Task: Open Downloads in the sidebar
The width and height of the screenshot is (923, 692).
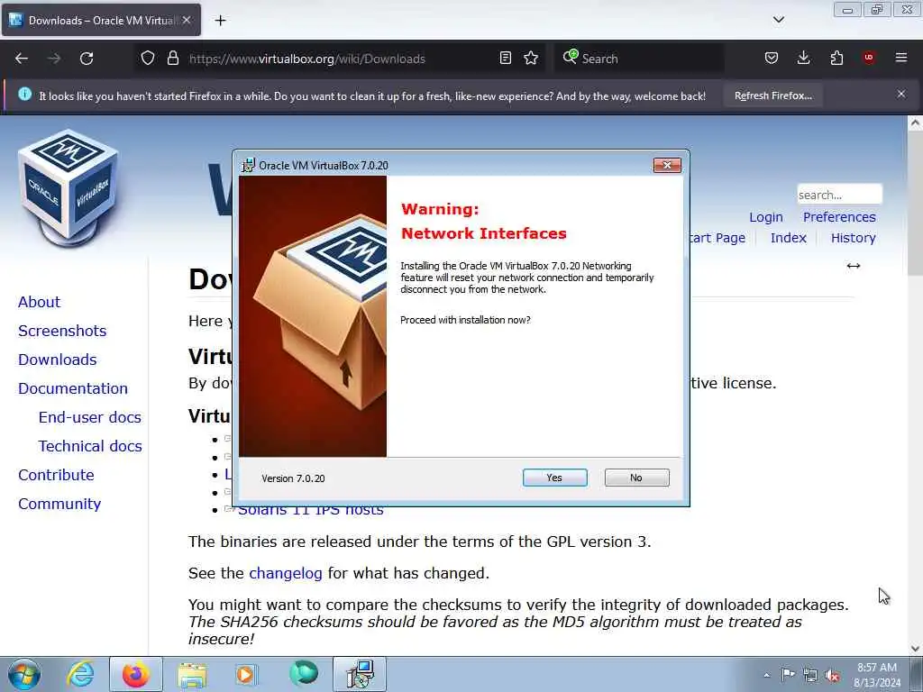Action: (x=57, y=360)
